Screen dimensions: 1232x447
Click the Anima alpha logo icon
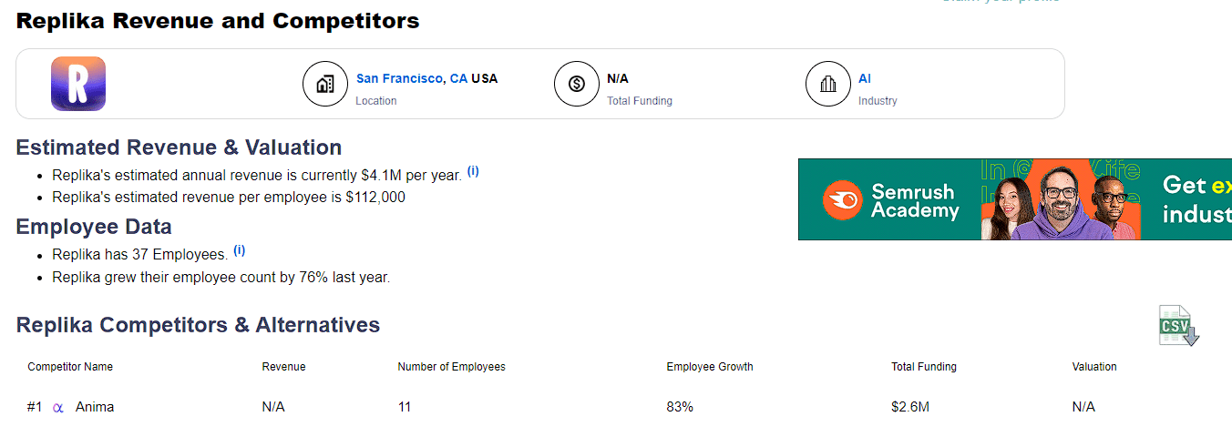tap(58, 408)
